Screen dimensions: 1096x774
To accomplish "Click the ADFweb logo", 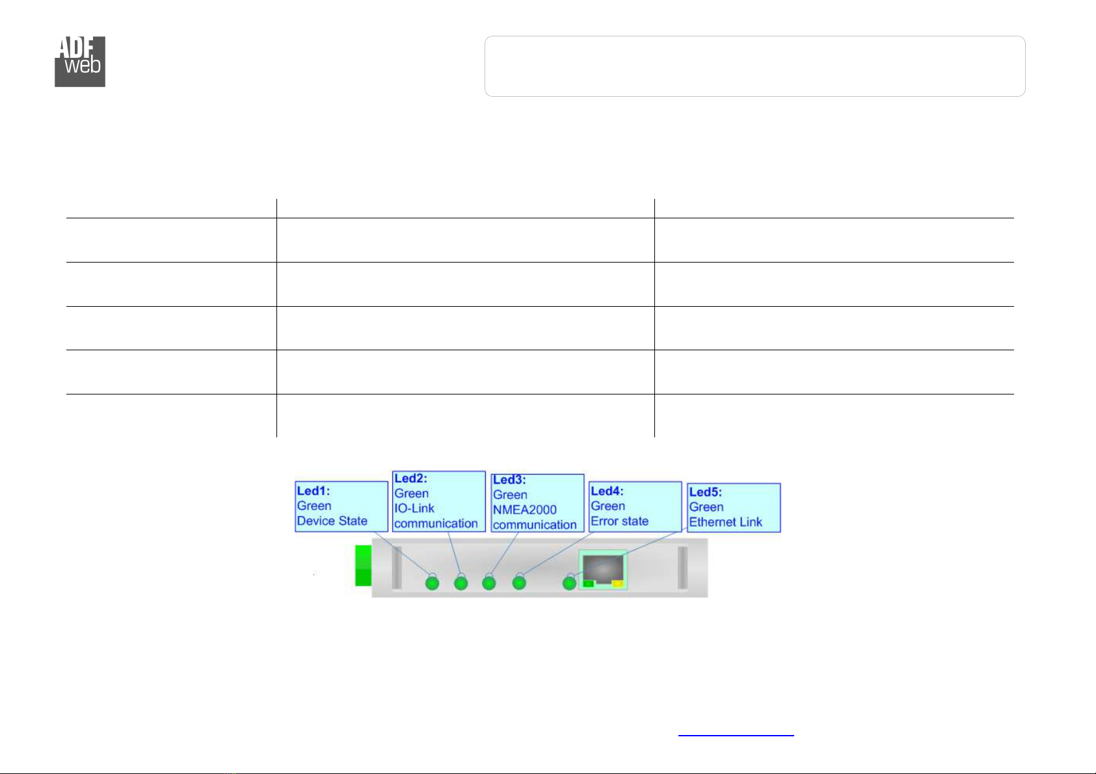I will point(80,62).
